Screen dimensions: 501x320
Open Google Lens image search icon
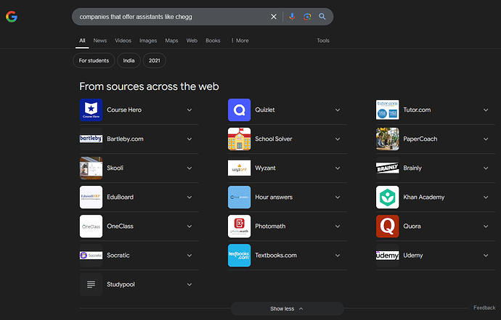[307, 17]
